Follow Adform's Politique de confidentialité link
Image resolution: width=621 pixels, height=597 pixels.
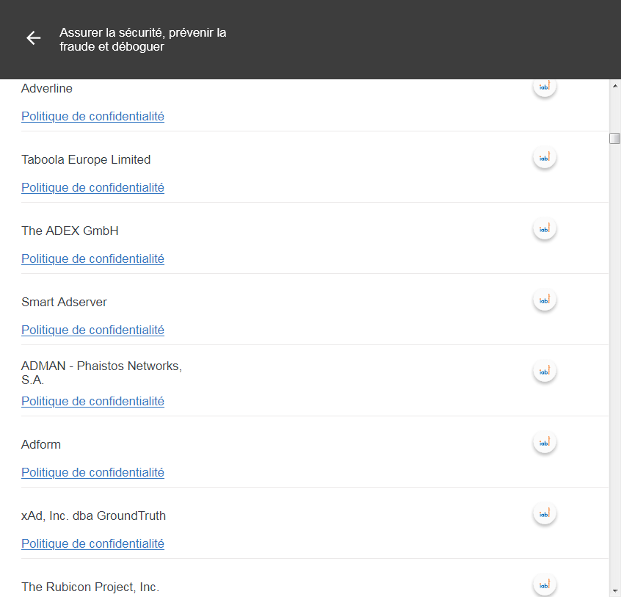(92, 472)
